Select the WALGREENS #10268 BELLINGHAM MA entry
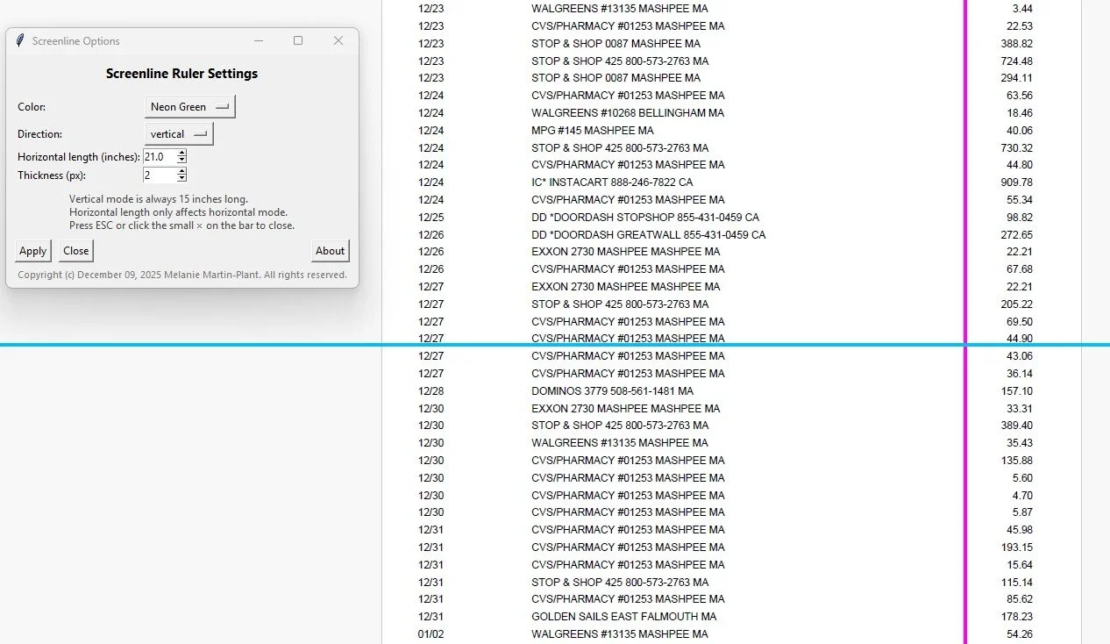The height and width of the screenshot is (644, 1110). pyautogui.click(x=628, y=113)
